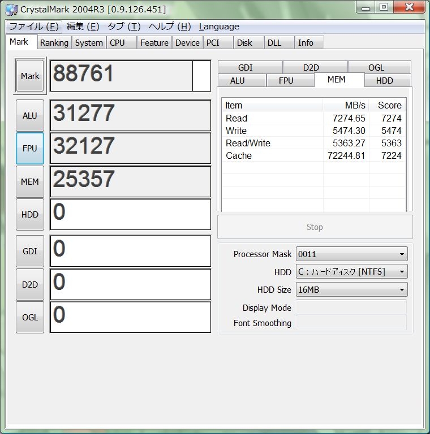Screen dimensions: 430x434
Task: Show the MEM results tab
Action: click(x=339, y=80)
